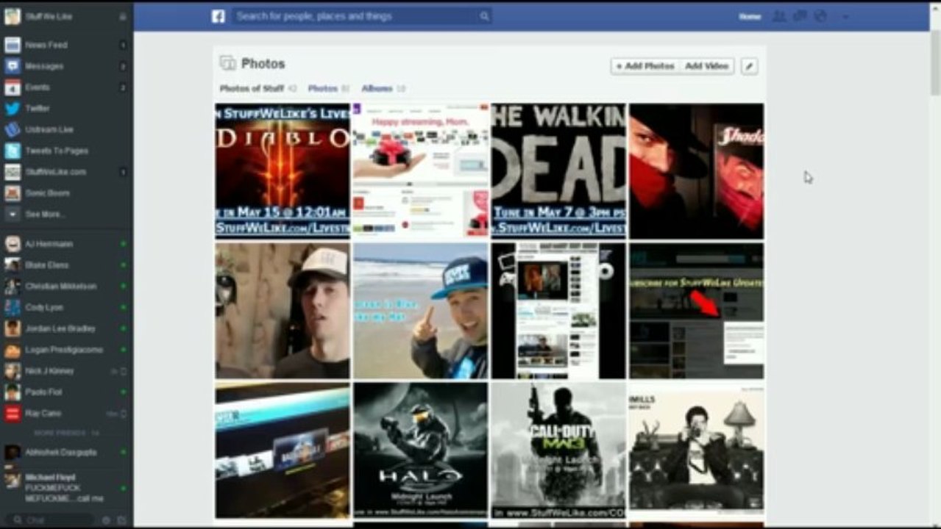Click the Events calendar icon
The image size is (941, 529).
tap(13, 87)
